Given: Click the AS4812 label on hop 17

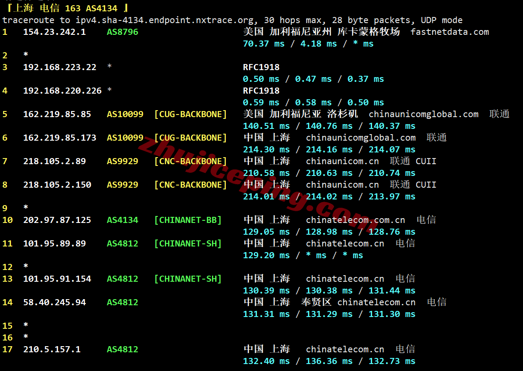Looking at the screenshot, I should (x=123, y=349).
